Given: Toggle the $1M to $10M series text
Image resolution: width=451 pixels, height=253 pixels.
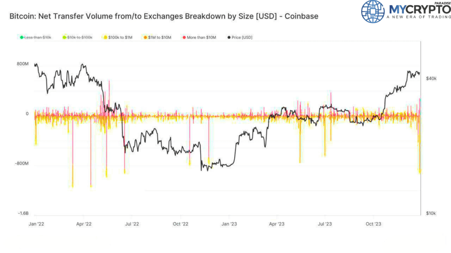Looking at the screenshot, I should (x=159, y=37).
